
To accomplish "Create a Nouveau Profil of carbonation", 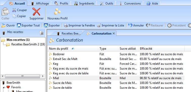I will pyautogui.click(x=57, y=14).
